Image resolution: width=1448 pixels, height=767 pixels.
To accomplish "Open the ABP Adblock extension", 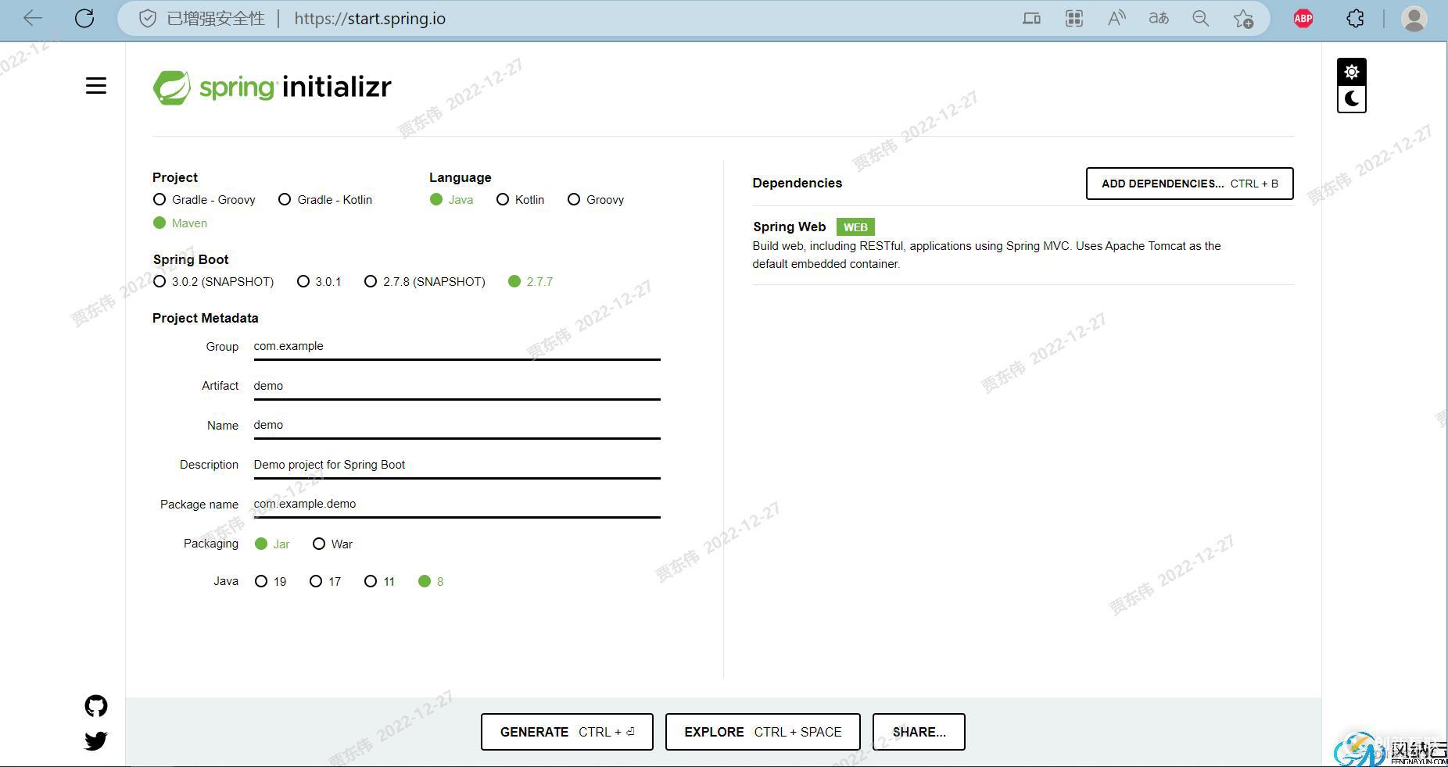I will tap(1303, 19).
